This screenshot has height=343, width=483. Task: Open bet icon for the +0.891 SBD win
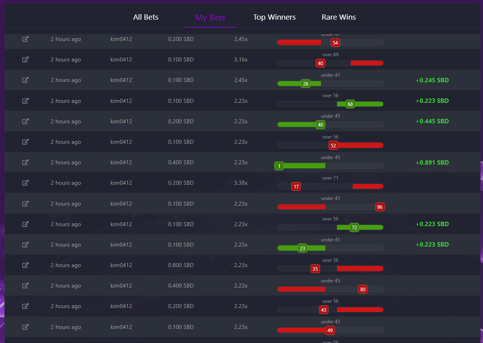(x=25, y=162)
